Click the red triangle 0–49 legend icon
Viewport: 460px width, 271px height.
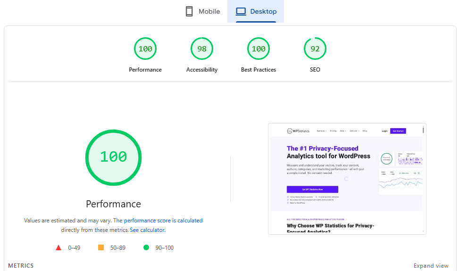pos(59,247)
